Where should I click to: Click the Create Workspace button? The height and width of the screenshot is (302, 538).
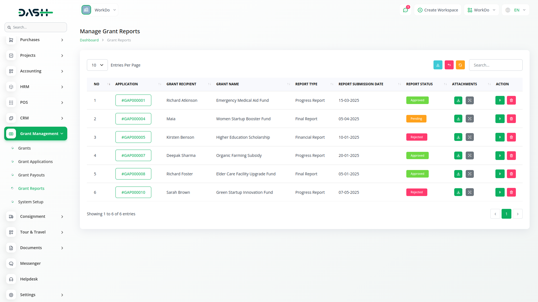coord(438,10)
